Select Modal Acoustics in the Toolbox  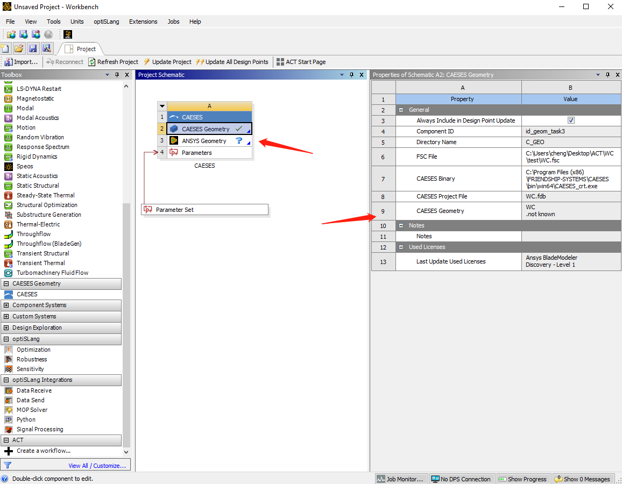pyautogui.click(x=38, y=118)
